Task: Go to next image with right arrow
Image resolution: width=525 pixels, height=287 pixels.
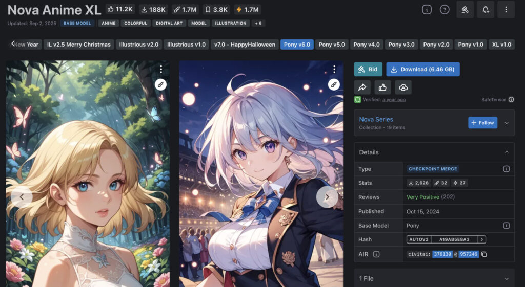Action: [327, 197]
